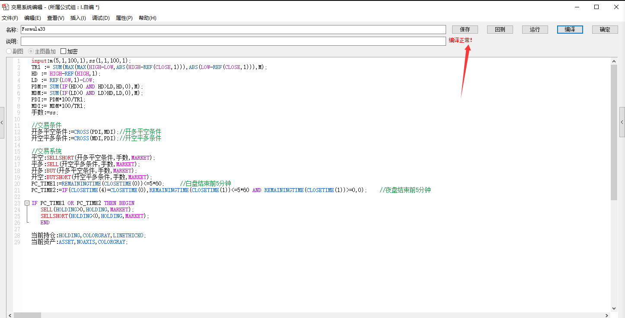Select the 主图叠加 radio button
The image size is (625, 318).
coord(31,51)
